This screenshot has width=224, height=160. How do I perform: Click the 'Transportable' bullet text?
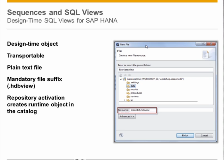26,56
